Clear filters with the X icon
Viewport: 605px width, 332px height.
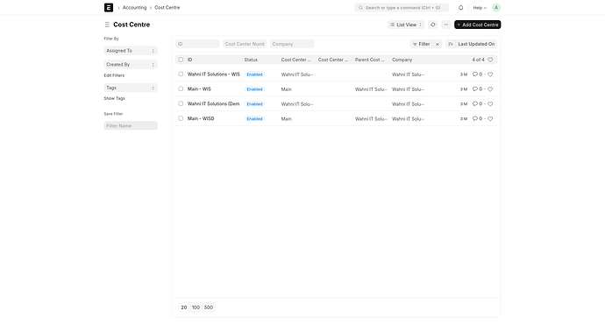(438, 44)
